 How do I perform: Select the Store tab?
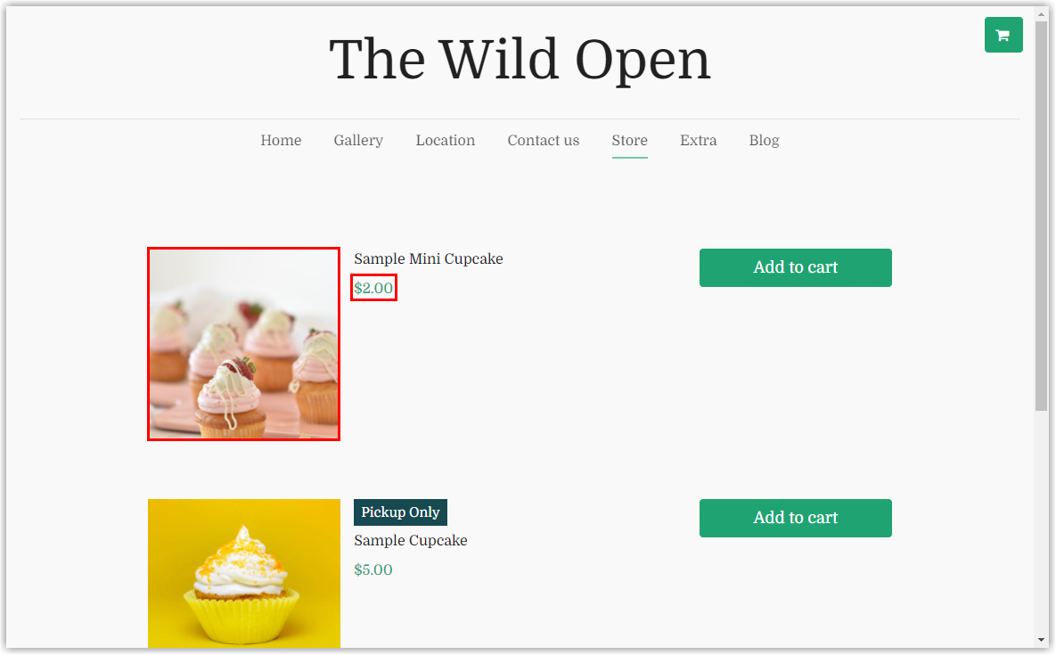(629, 140)
